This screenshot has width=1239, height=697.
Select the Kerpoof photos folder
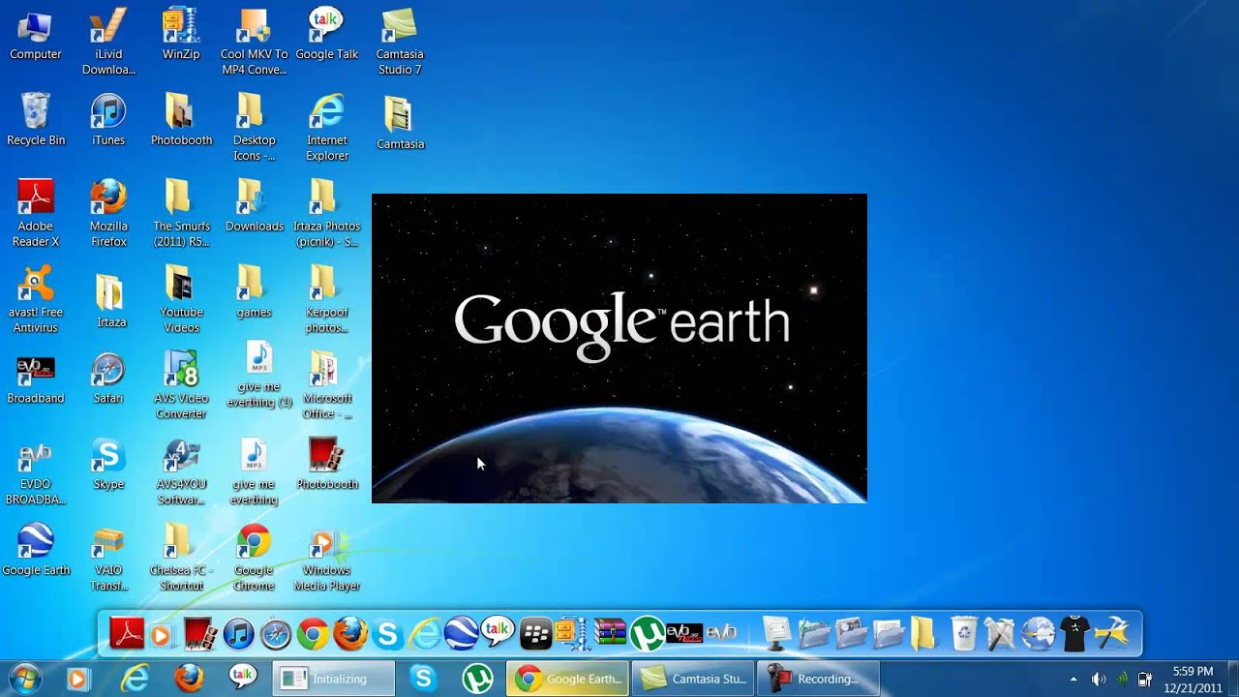(x=326, y=300)
